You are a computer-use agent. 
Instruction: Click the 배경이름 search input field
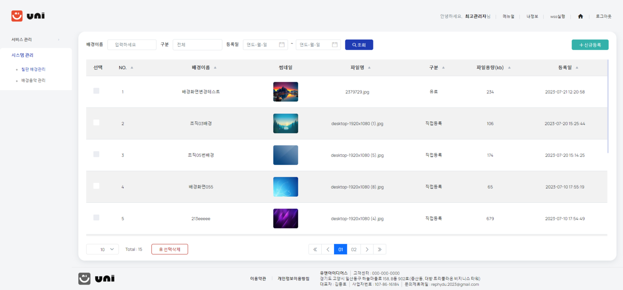132,45
